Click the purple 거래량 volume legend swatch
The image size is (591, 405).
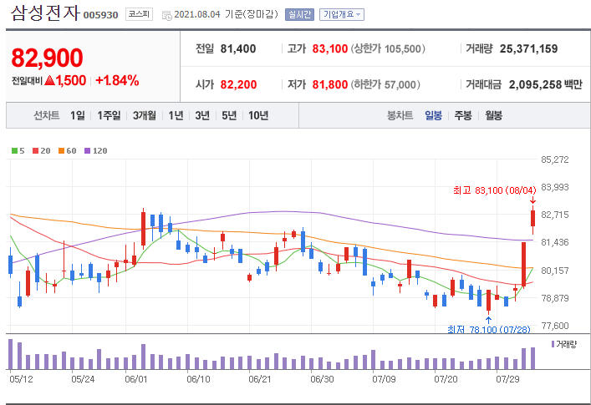[x=553, y=344]
